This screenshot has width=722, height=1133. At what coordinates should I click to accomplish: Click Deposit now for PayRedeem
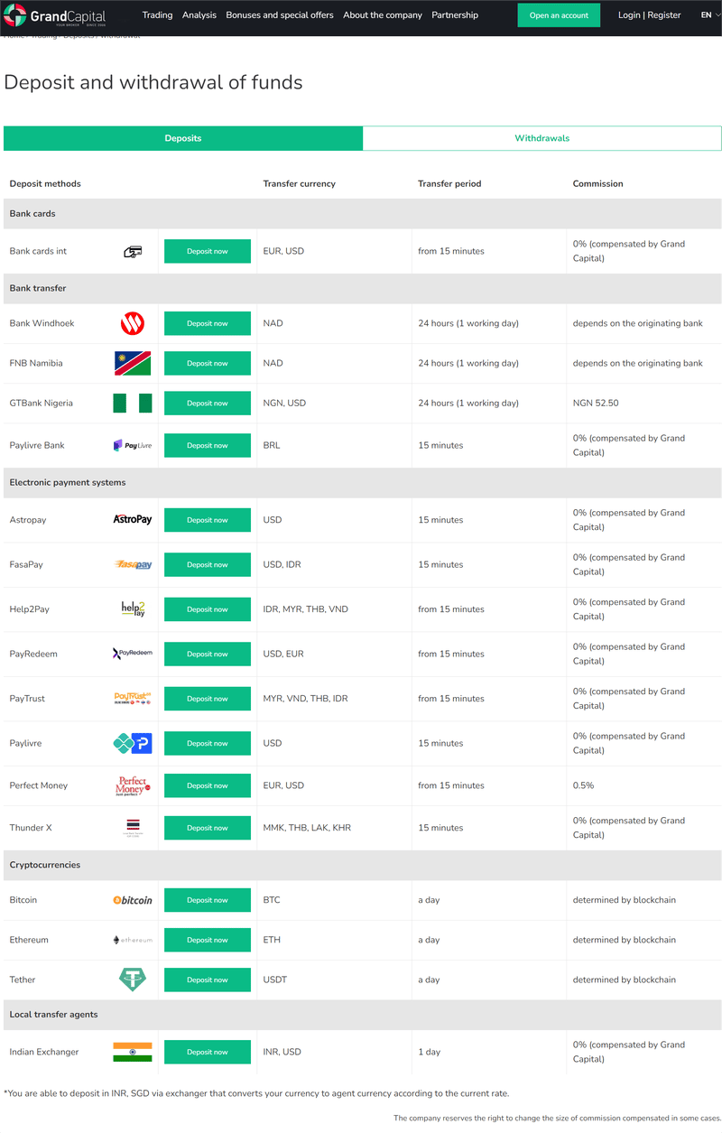(x=208, y=654)
